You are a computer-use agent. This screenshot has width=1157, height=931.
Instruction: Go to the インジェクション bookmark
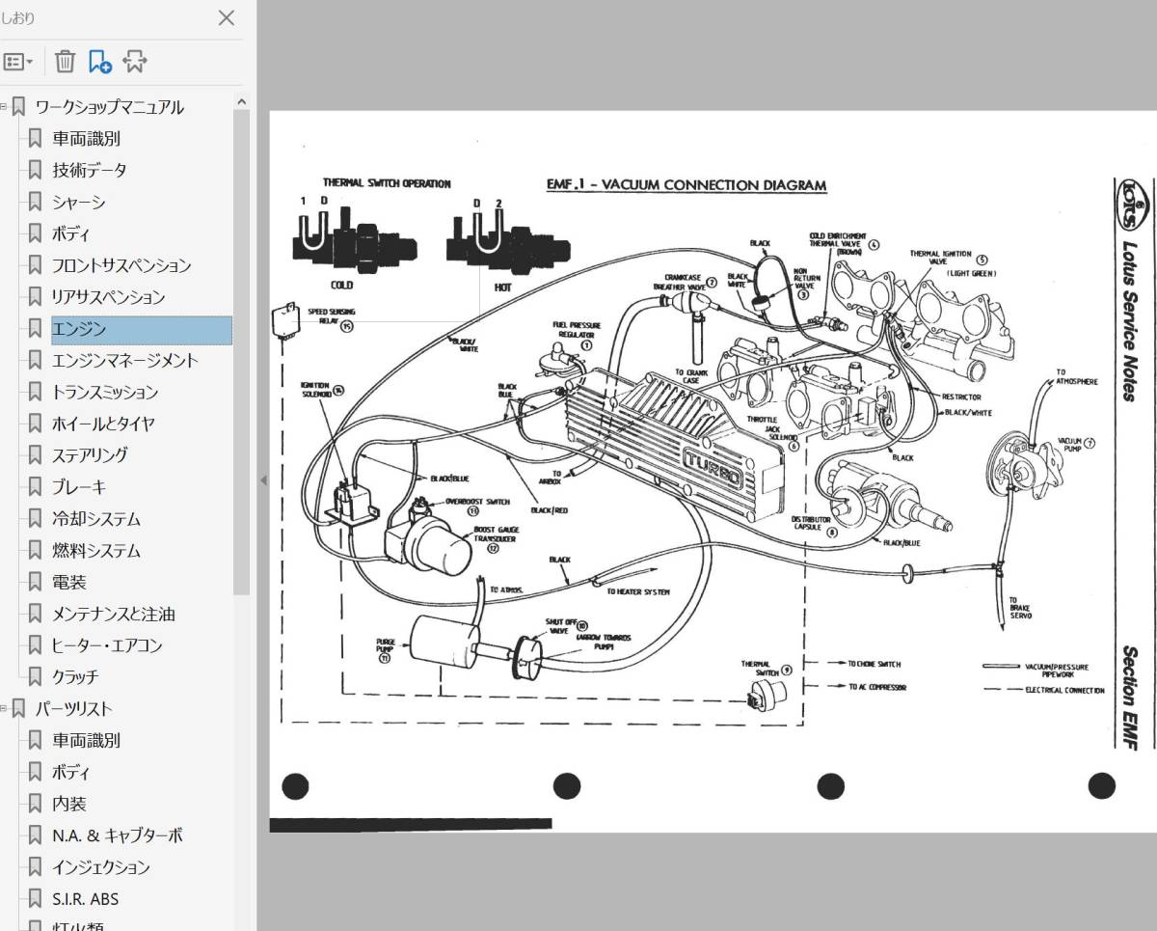(x=101, y=867)
